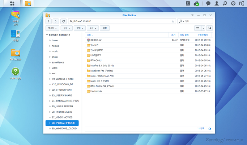Sort by 이름 name column header
The width and height of the screenshot is (247, 145).
(x=90, y=35)
